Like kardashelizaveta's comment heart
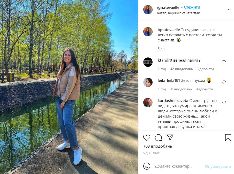 point(224,102)
